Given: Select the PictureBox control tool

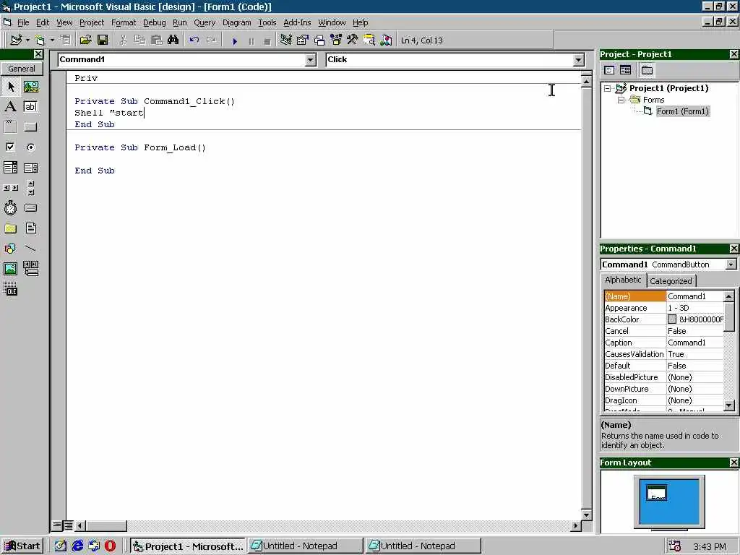Looking at the screenshot, I should (x=30, y=87).
